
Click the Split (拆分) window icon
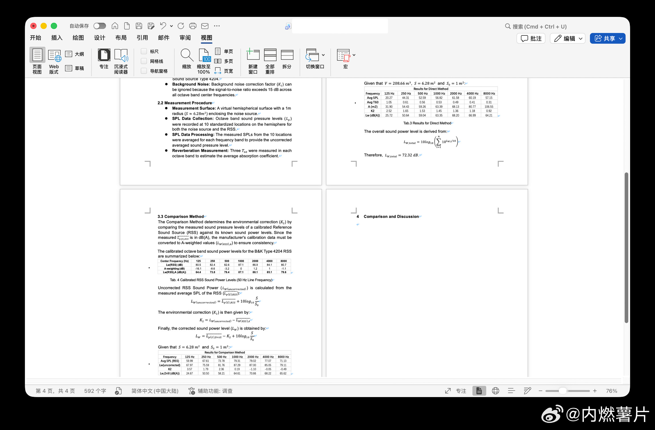coord(287,55)
